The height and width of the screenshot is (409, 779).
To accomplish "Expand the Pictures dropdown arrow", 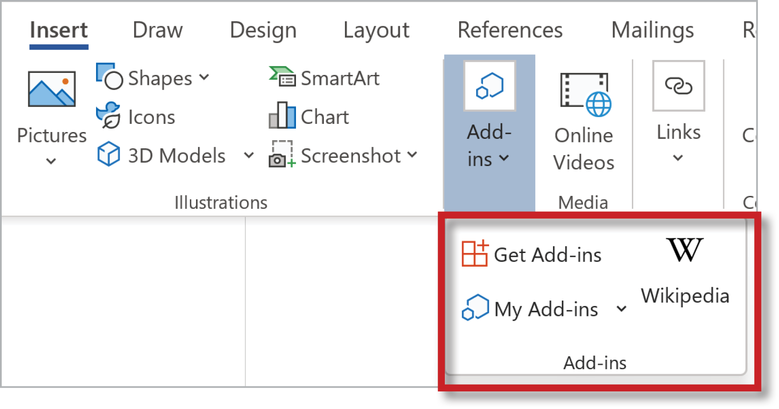I will [x=51, y=162].
